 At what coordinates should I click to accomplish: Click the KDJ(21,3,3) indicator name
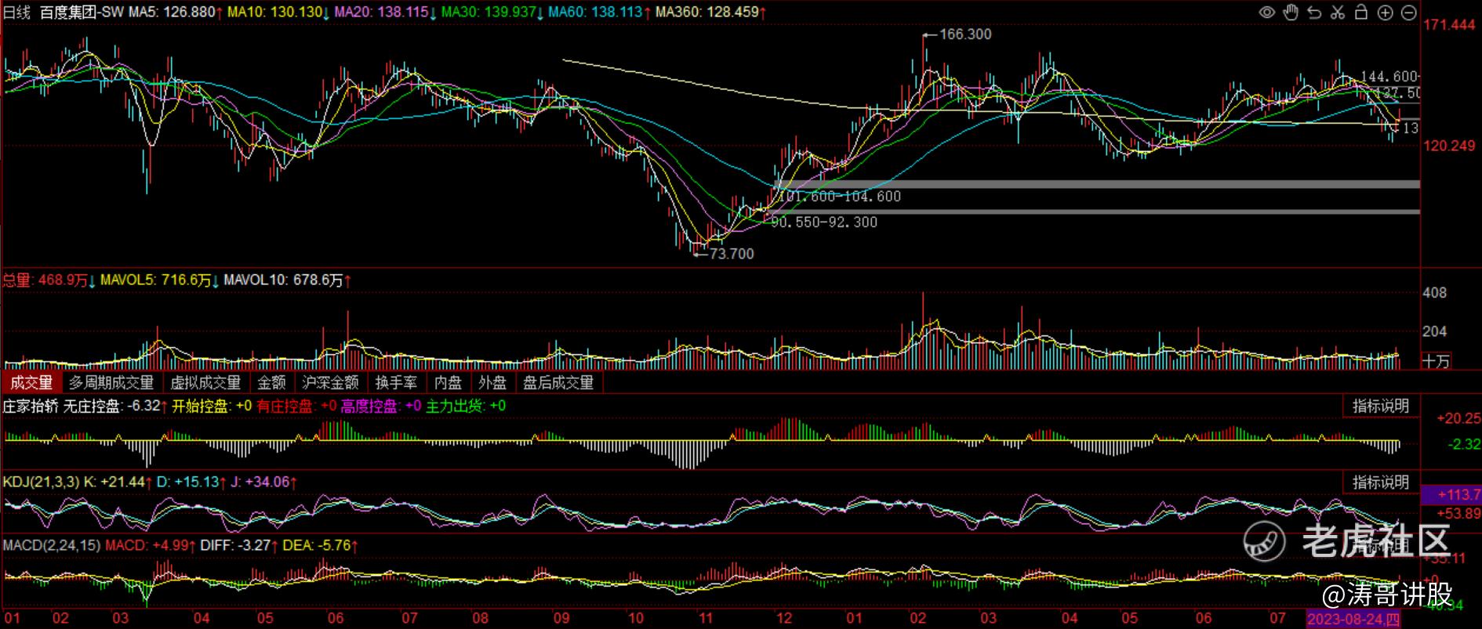point(41,482)
